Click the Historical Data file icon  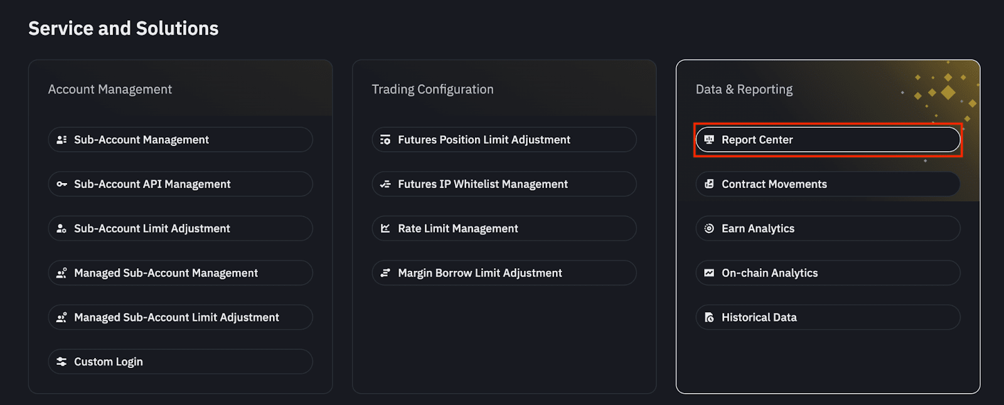click(x=709, y=318)
